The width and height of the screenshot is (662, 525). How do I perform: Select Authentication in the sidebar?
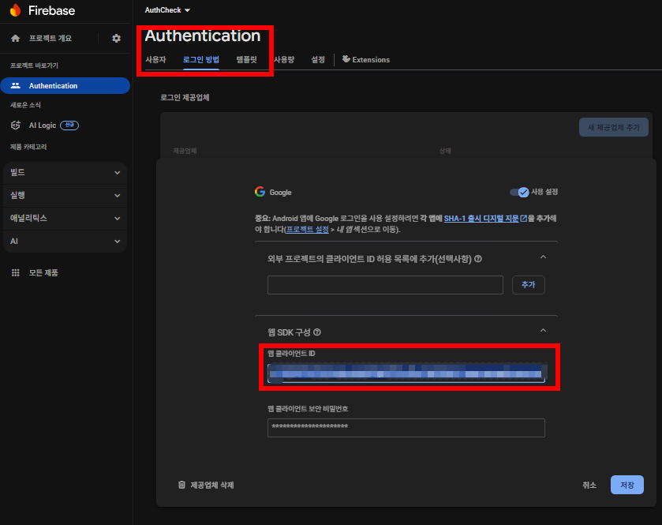[x=65, y=86]
